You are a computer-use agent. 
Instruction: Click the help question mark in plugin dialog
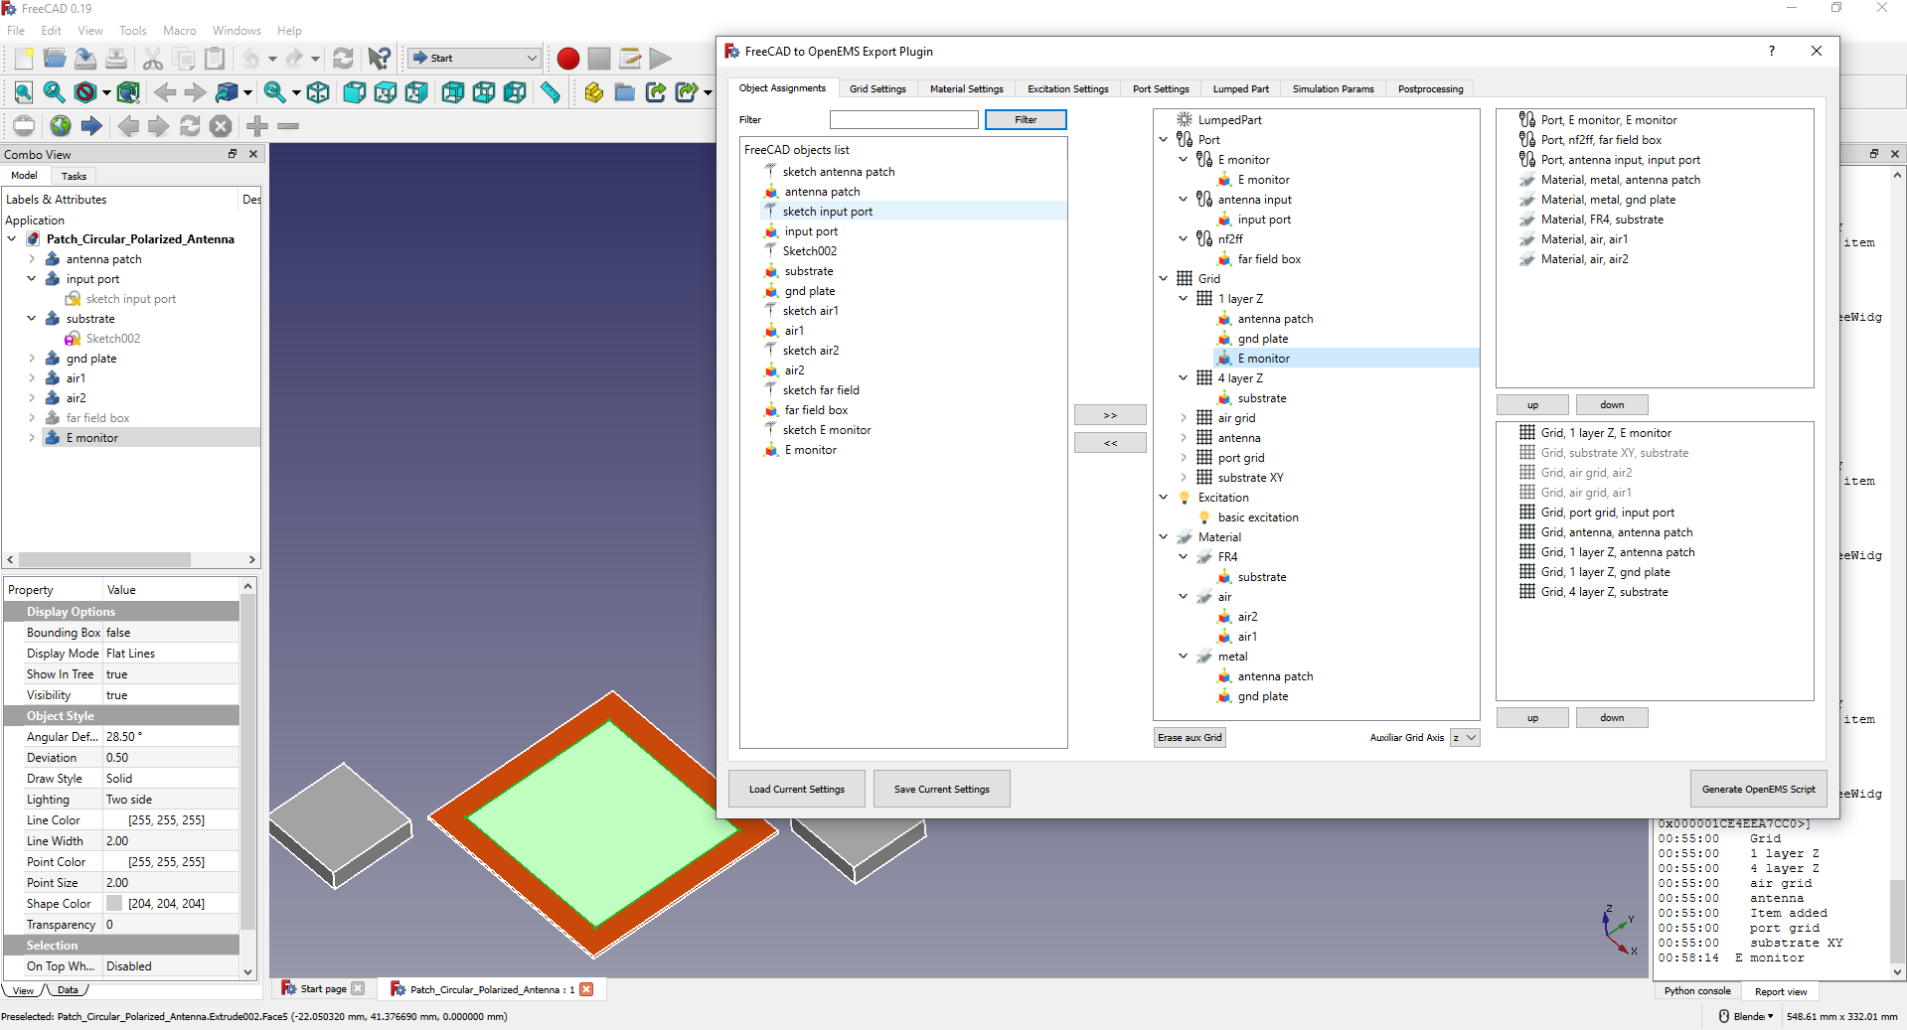click(1771, 51)
